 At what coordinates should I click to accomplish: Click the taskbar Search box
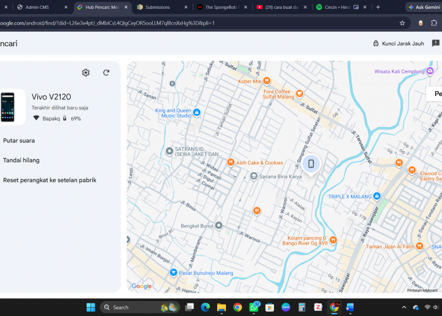140,307
